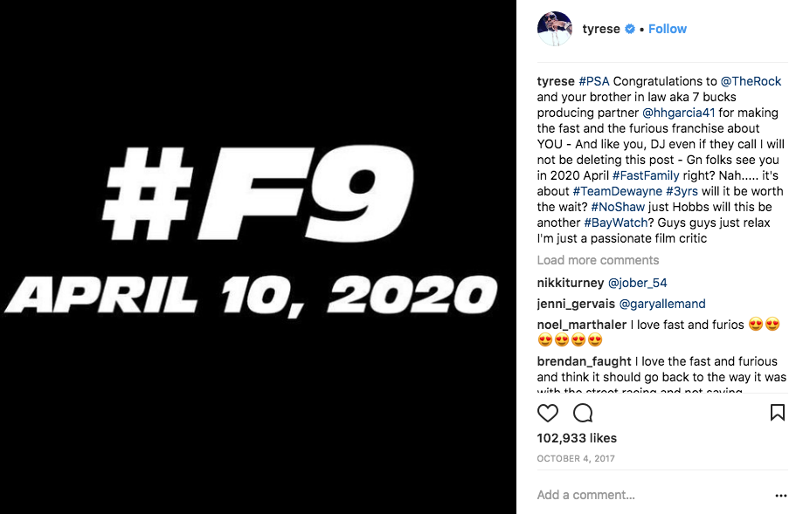
Task: Like the post with heart icon
Action: click(x=548, y=413)
